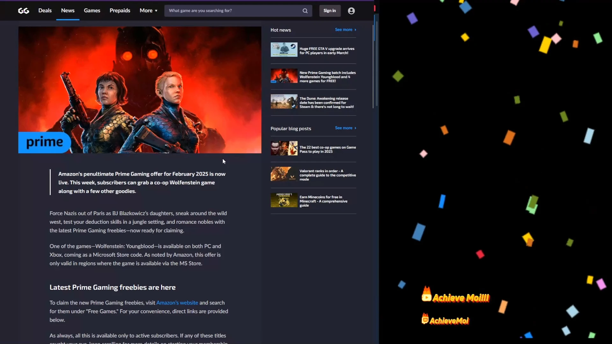Viewport: 612px width, 344px height.
Task: Click the Wolfenstein Youngblood hero image
Action: point(140,90)
